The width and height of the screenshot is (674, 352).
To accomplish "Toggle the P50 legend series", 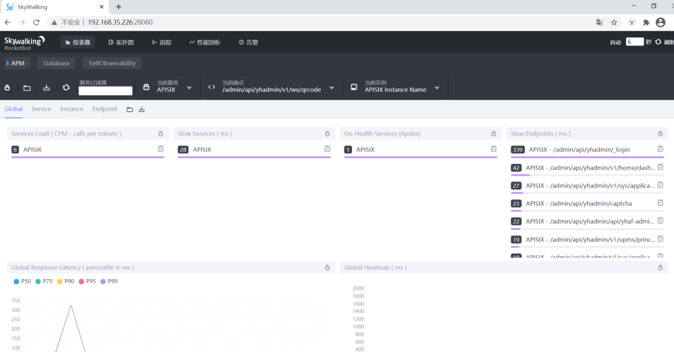I will click(22, 281).
